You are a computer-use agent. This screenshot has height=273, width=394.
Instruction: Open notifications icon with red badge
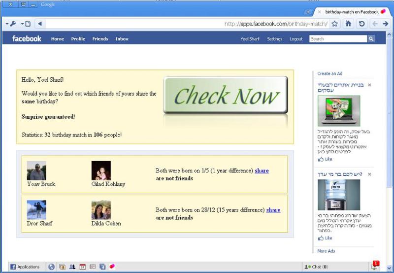(375, 266)
